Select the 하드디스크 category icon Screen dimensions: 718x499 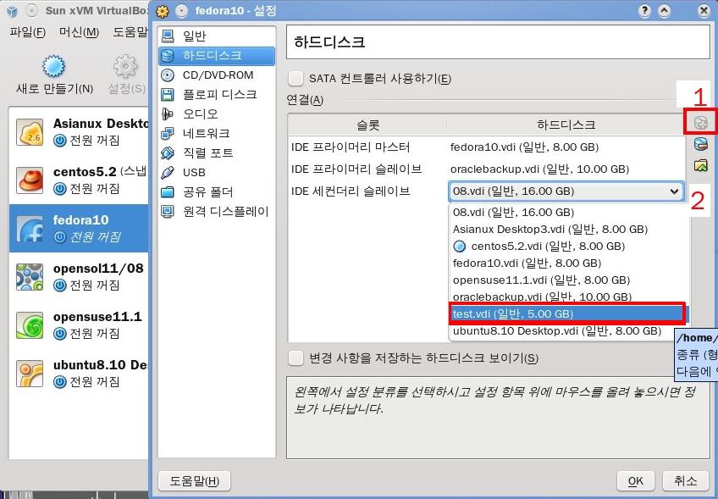tap(168, 55)
